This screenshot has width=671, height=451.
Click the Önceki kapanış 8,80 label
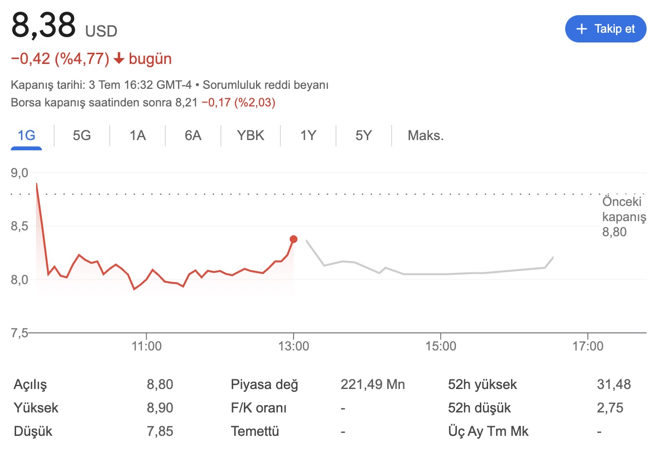pos(624,217)
